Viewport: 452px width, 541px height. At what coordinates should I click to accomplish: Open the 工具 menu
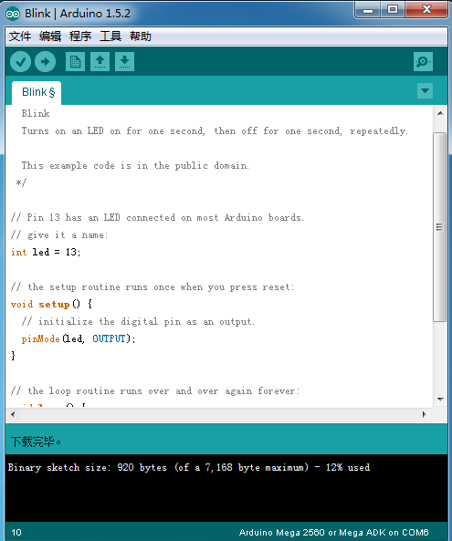pyautogui.click(x=110, y=36)
